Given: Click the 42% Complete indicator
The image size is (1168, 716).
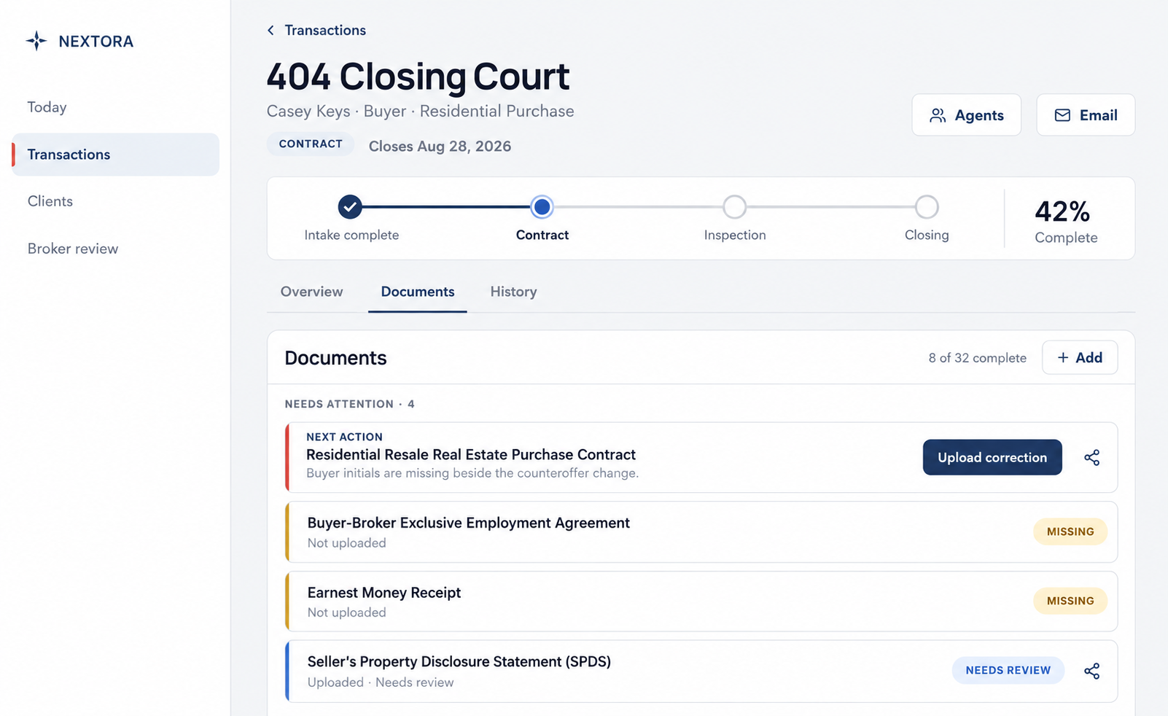Looking at the screenshot, I should click(x=1066, y=221).
